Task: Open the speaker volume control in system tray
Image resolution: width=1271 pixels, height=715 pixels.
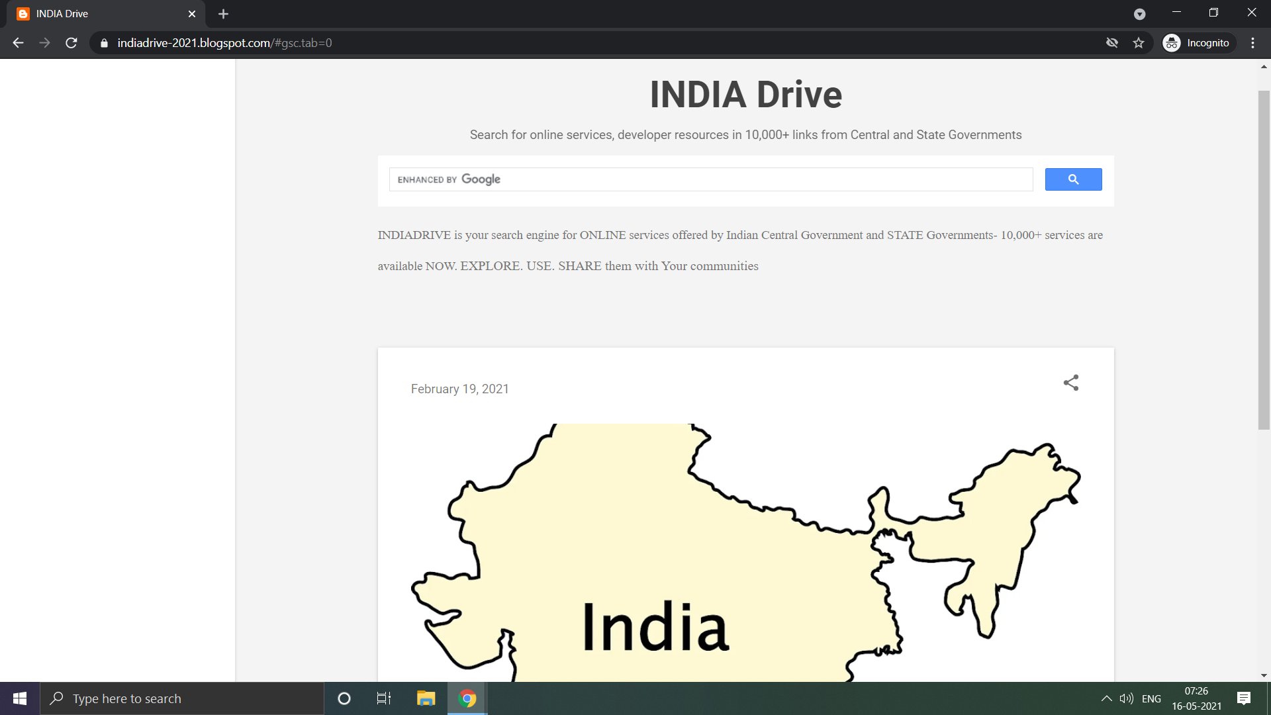Action: pos(1127,698)
